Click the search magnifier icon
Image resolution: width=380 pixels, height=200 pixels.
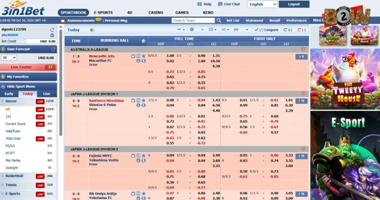click(x=219, y=20)
